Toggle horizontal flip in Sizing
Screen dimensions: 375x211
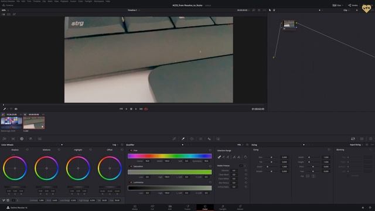pyautogui.click(x=308, y=176)
